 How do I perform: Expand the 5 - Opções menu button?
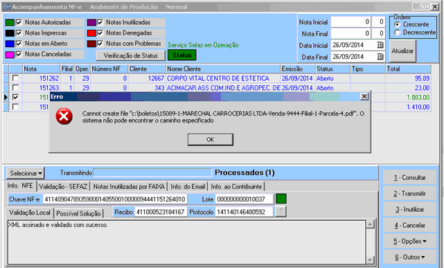pos(409,242)
